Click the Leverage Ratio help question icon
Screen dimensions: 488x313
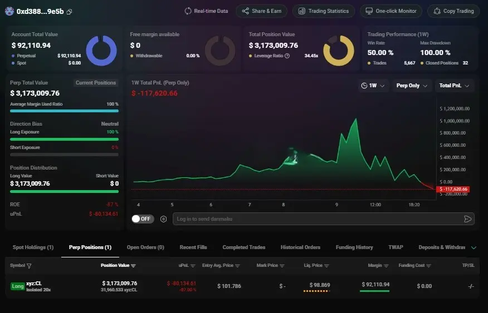point(287,56)
